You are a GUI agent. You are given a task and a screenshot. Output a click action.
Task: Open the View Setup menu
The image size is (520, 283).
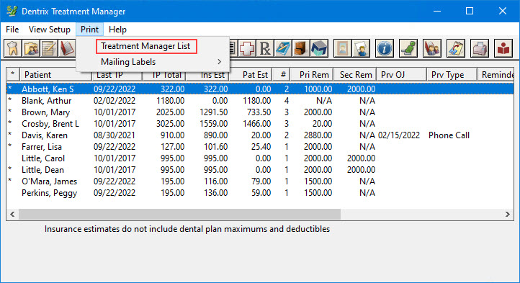click(50, 30)
